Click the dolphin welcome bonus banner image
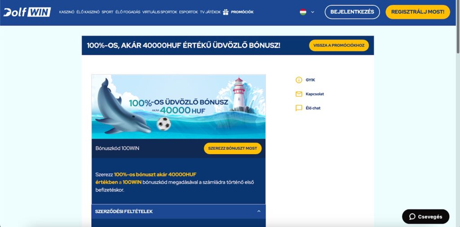This screenshot has height=227, width=460. [178, 107]
